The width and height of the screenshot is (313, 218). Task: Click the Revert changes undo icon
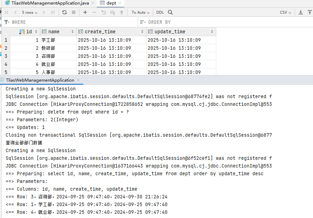coord(103,12)
